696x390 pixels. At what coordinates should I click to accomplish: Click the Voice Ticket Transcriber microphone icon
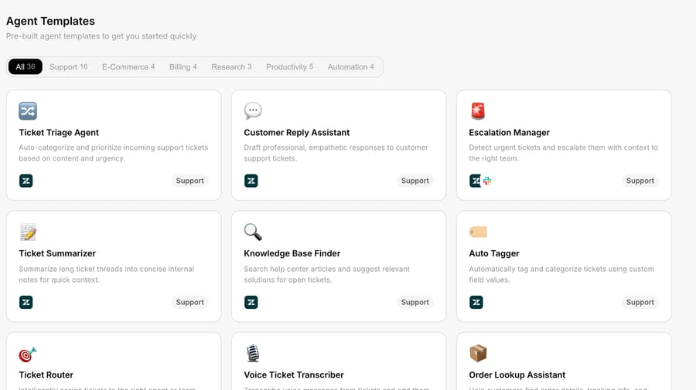tap(253, 353)
